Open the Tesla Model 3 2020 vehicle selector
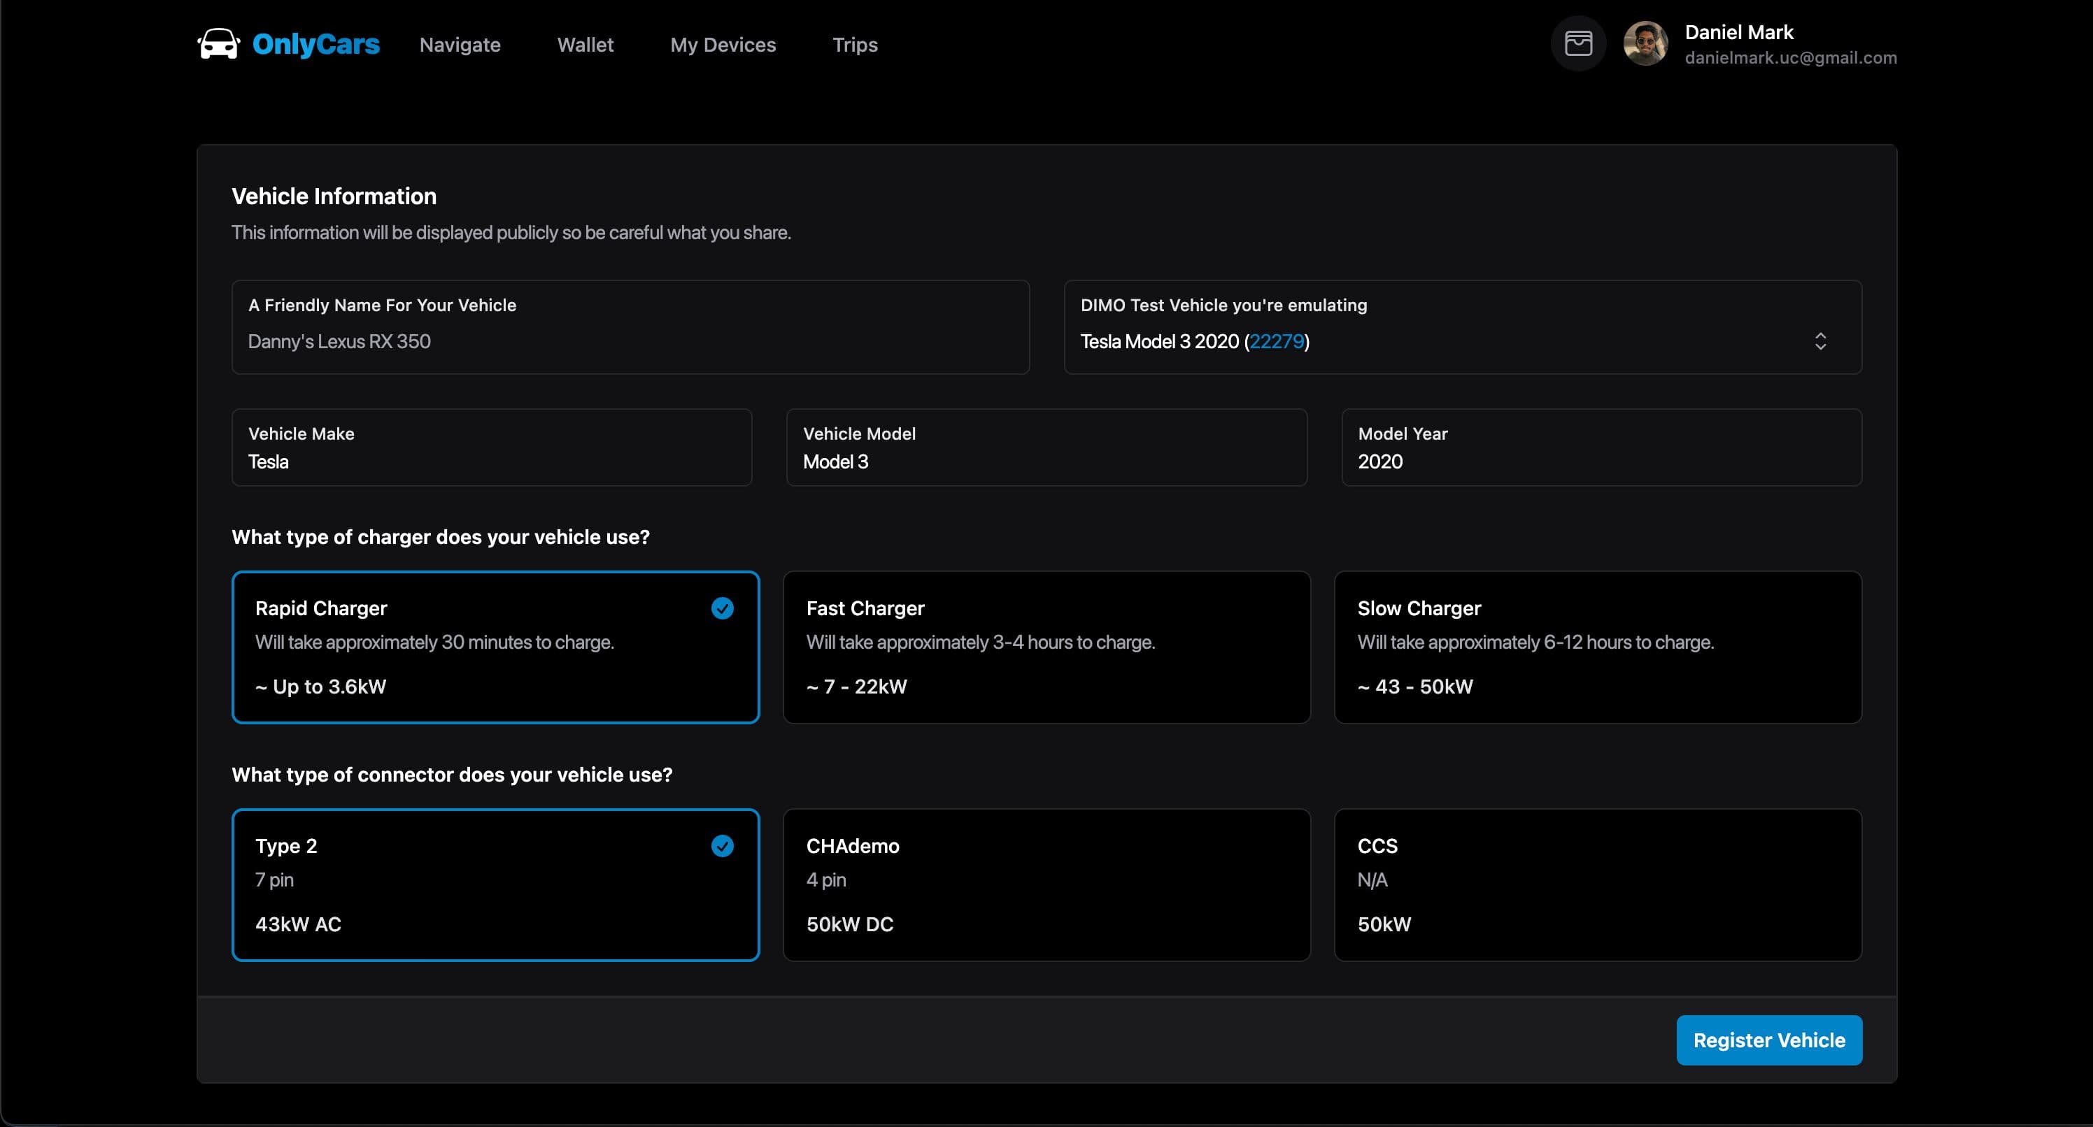Viewport: 2093px width, 1127px height. tap(1463, 327)
